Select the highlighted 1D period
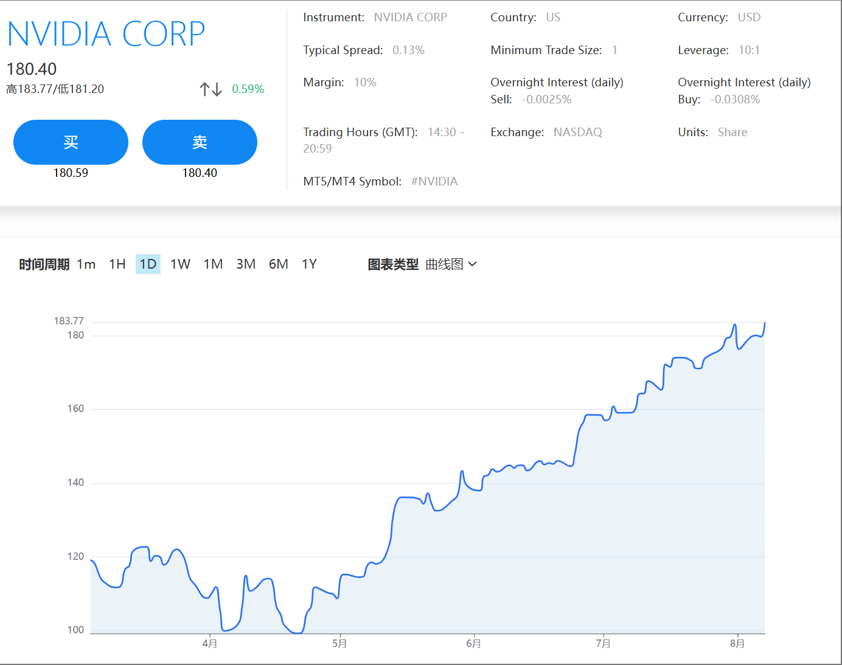The image size is (842, 665). point(148,264)
